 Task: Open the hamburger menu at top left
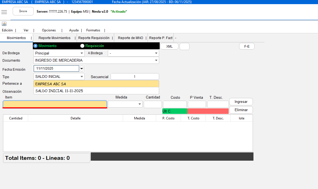click(x=4, y=12)
